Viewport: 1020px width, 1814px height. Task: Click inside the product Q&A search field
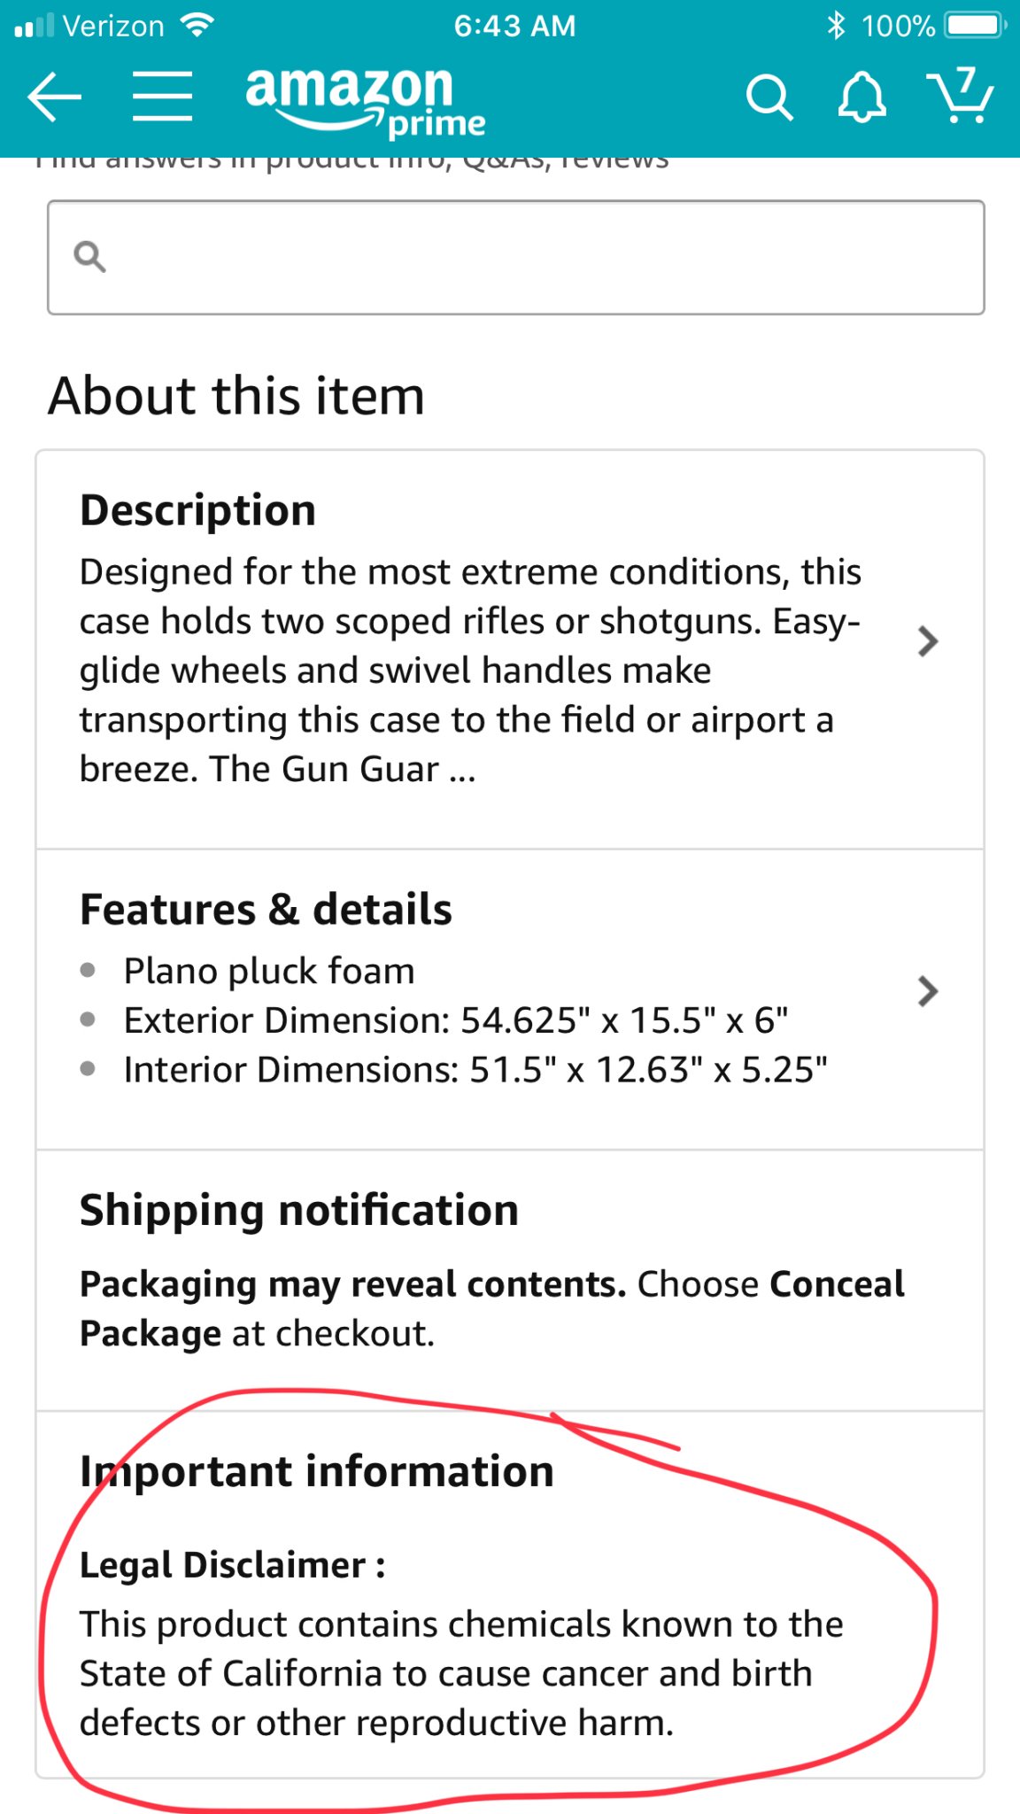pos(531,258)
